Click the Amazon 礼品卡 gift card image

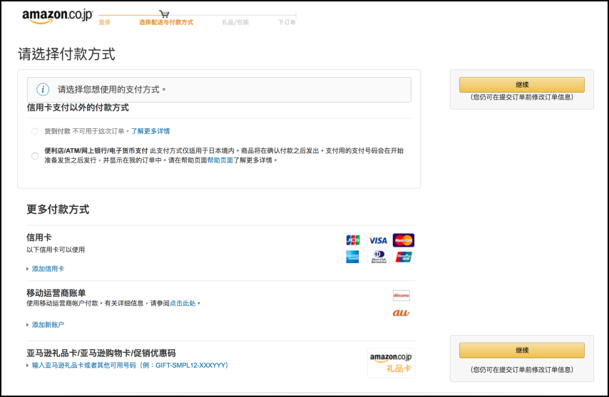tap(391, 362)
